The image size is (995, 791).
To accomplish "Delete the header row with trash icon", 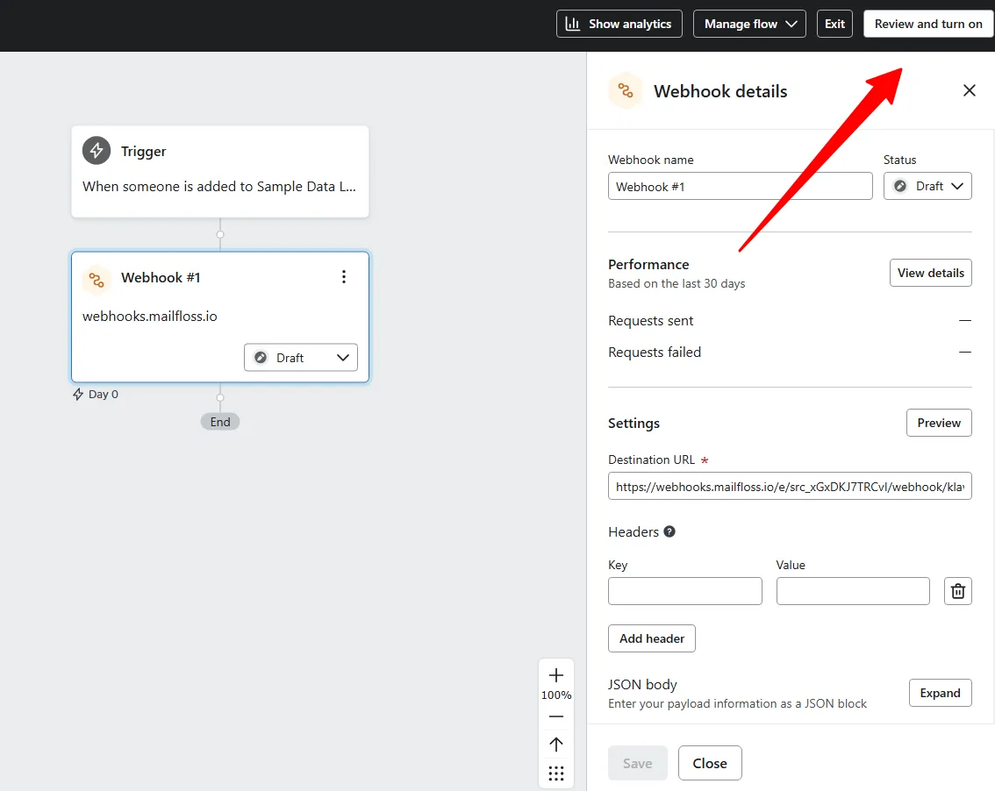I will click(957, 591).
